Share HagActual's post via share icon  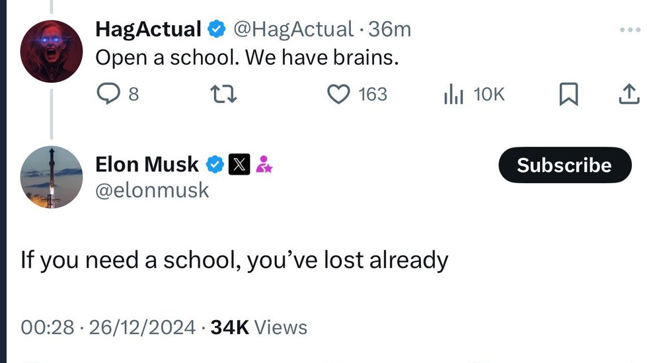coord(628,95)
